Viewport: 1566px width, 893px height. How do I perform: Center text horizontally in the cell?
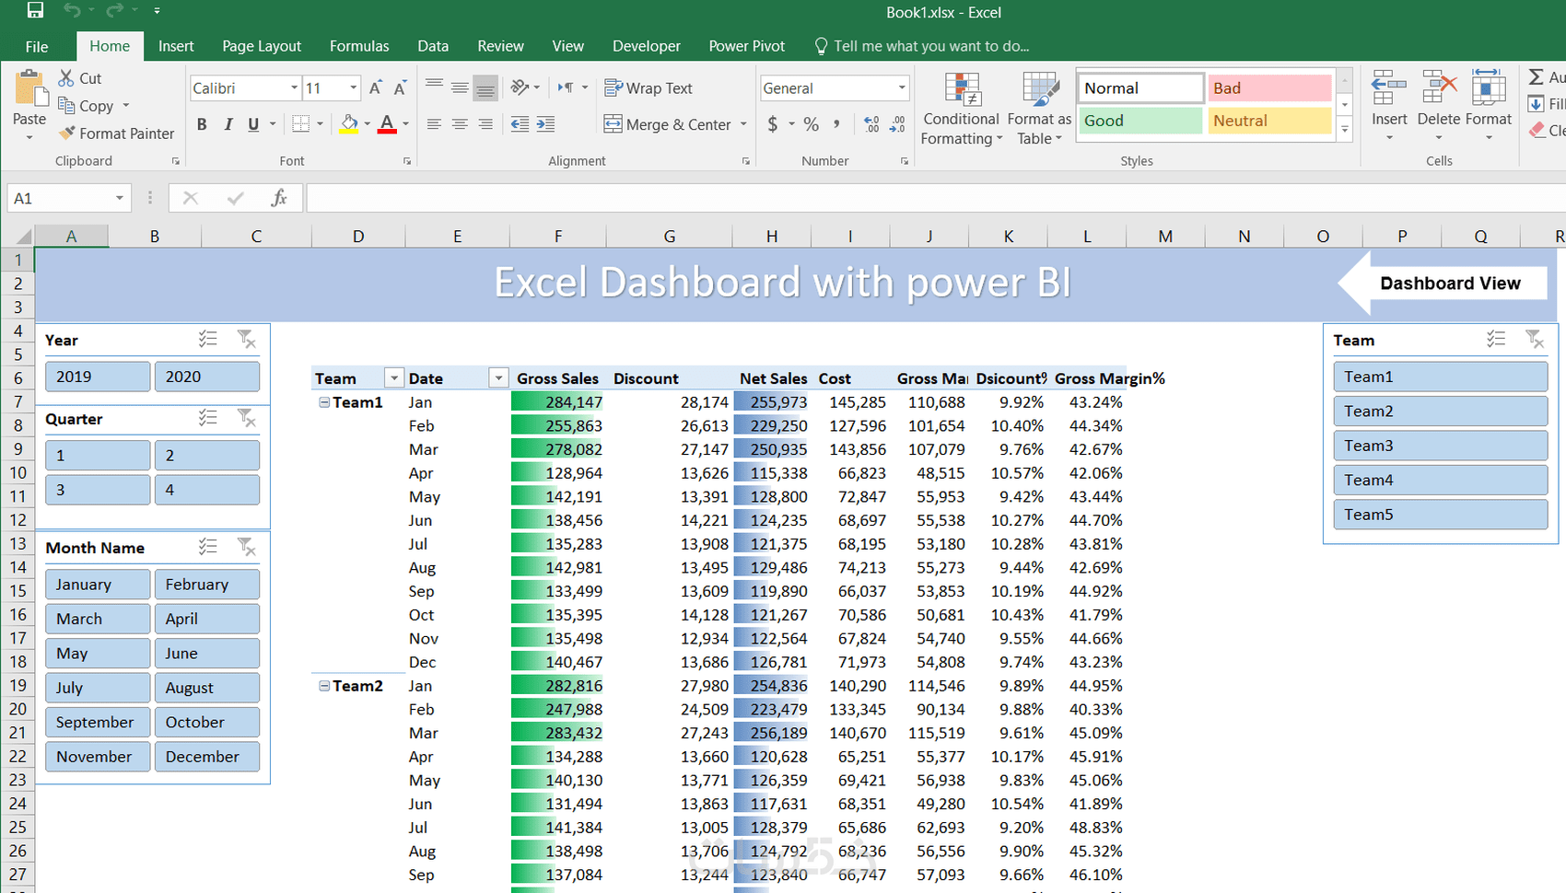[x=460, y=124]
